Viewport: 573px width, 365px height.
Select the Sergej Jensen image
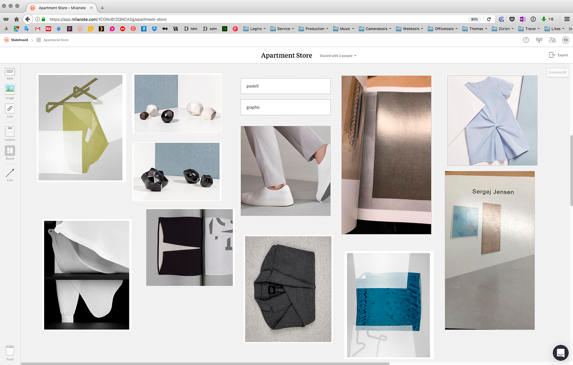tap(490, 250)
